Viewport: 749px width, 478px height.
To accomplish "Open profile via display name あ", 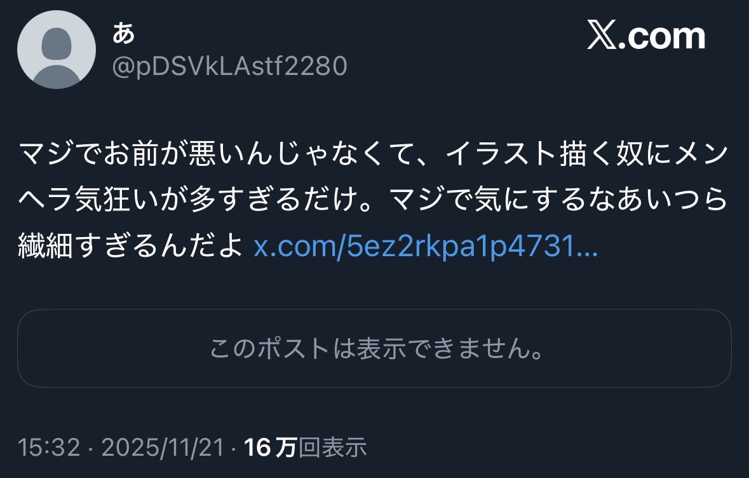I will click(124, 34).
